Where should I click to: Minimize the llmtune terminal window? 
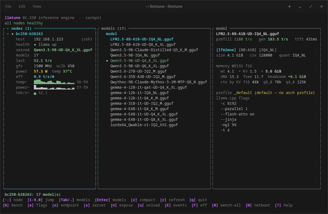pyautogui.click(x=300, y=6)
